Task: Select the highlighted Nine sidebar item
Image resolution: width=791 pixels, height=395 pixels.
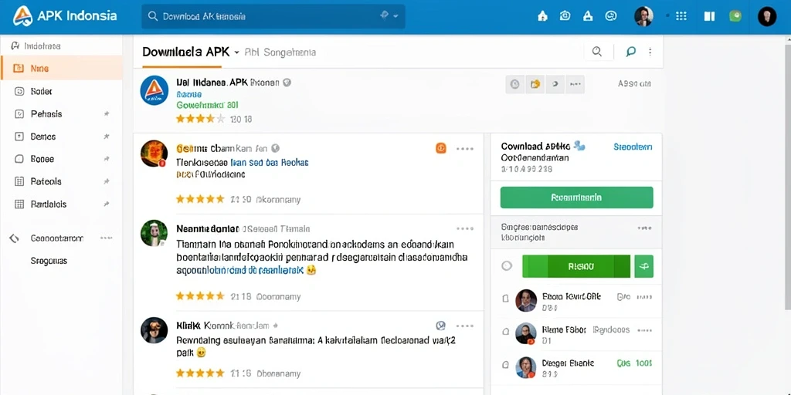Action: [61, 68]
